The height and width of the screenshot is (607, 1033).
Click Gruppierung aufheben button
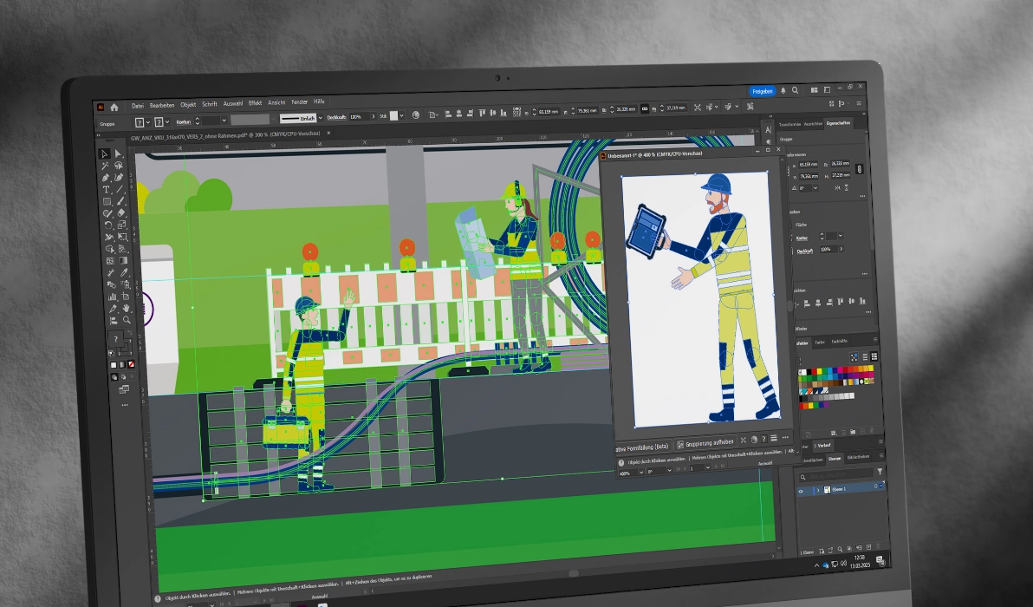pos(705,444)
